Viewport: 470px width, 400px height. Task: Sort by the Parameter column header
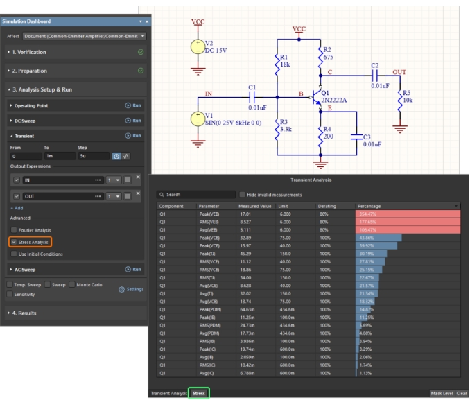[216, 206]
